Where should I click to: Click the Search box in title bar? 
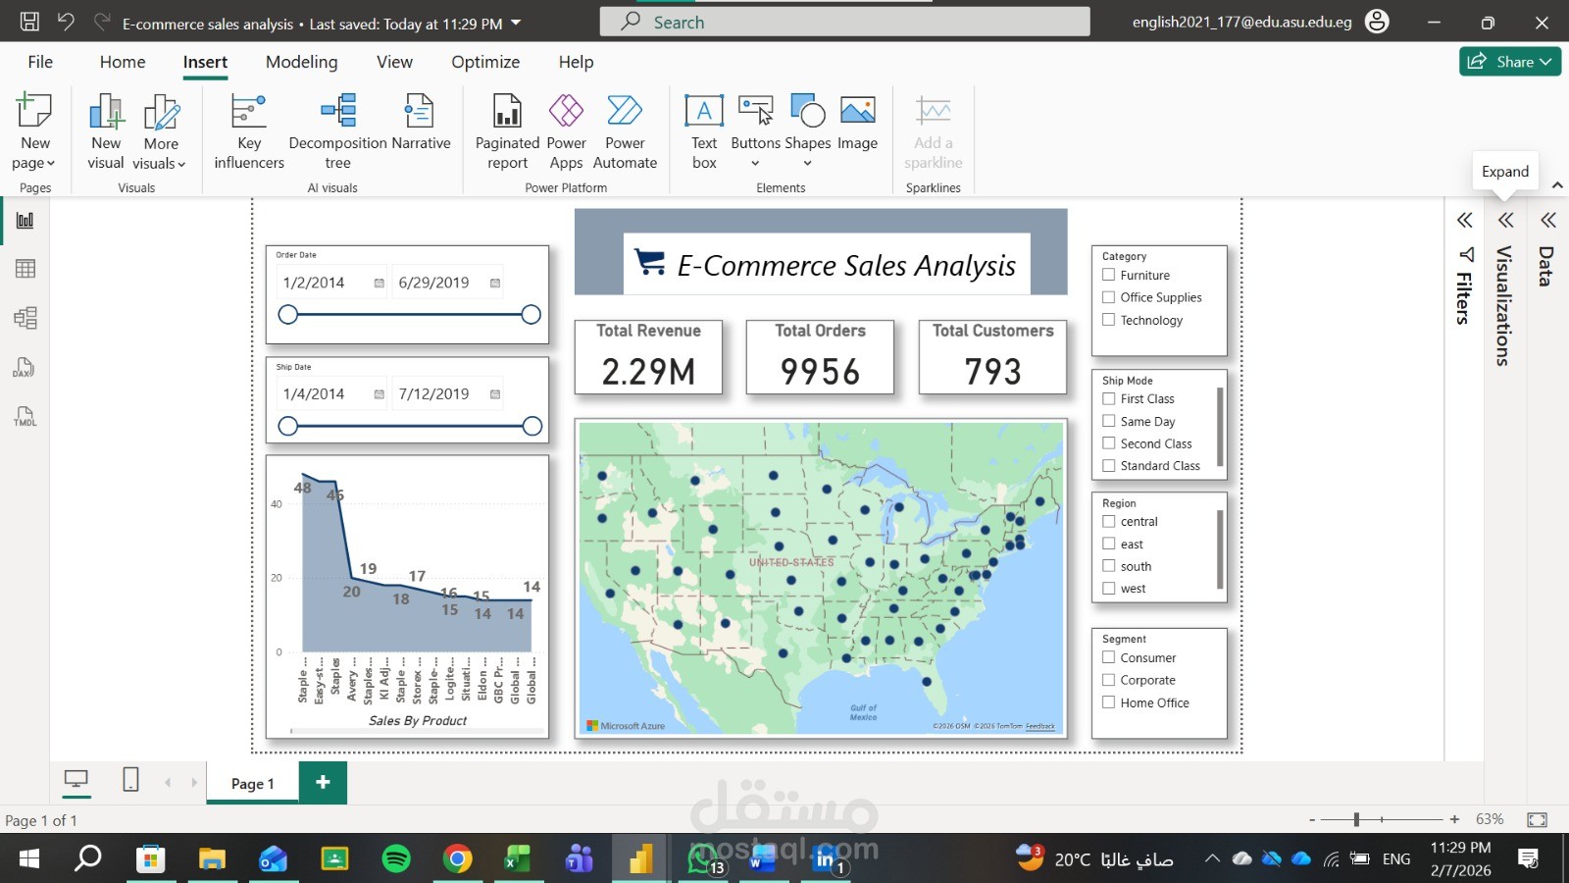click(845, 22)
